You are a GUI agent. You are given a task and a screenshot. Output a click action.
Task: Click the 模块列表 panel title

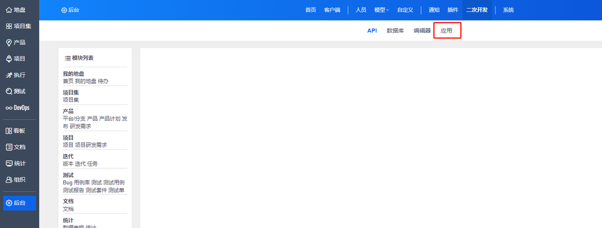[79, 58]
